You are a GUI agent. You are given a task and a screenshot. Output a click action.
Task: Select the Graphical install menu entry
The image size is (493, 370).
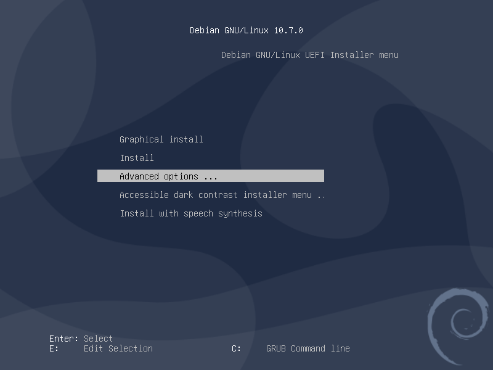tap(161, 139)
